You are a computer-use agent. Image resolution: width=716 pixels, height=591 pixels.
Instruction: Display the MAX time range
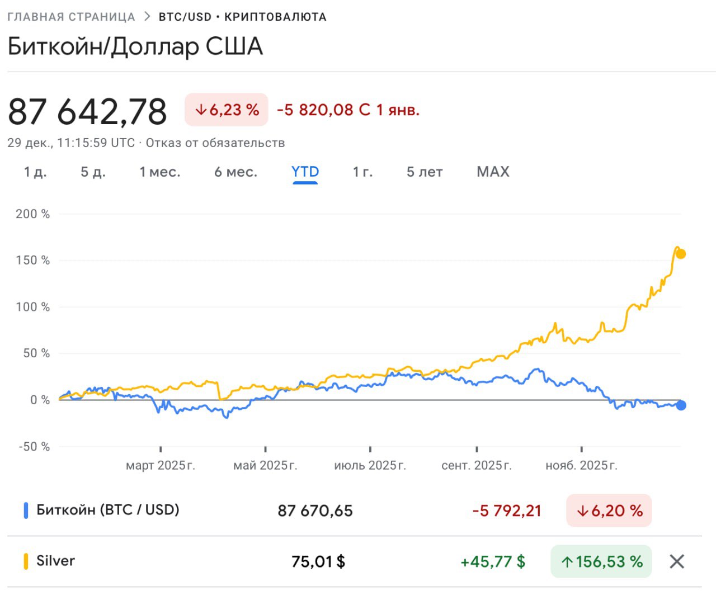click(x=493, y=172)
